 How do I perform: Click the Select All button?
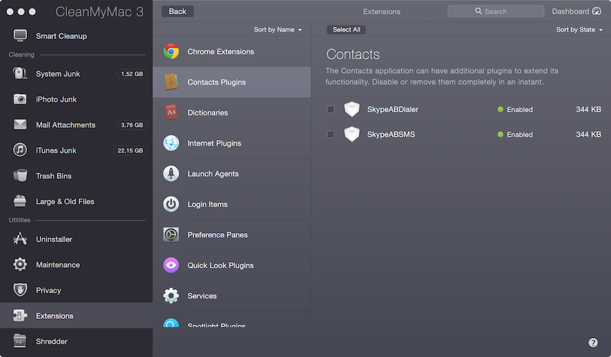pos(346,30)
